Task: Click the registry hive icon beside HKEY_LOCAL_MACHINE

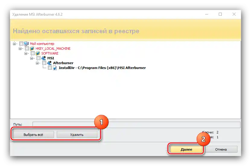Action: pos(32,49)
